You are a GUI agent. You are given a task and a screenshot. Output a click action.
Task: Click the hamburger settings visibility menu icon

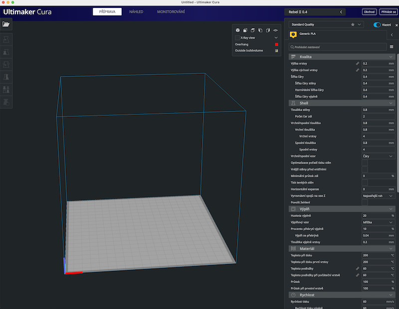[x=392, y=47]
